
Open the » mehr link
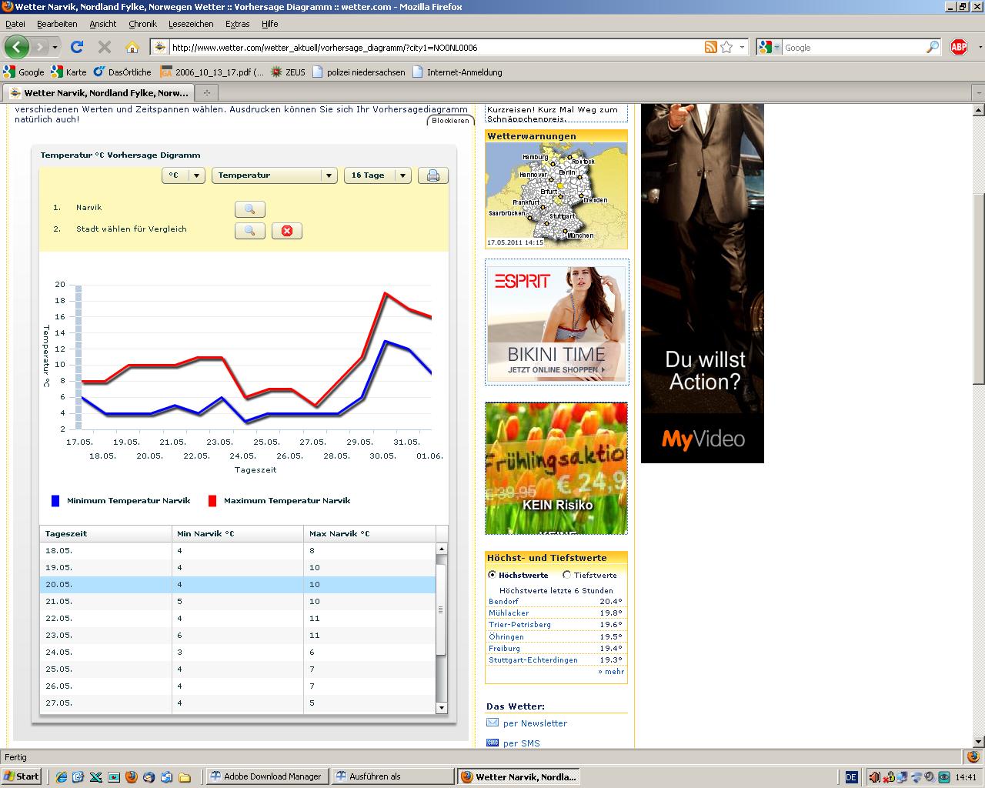[611, 672]
